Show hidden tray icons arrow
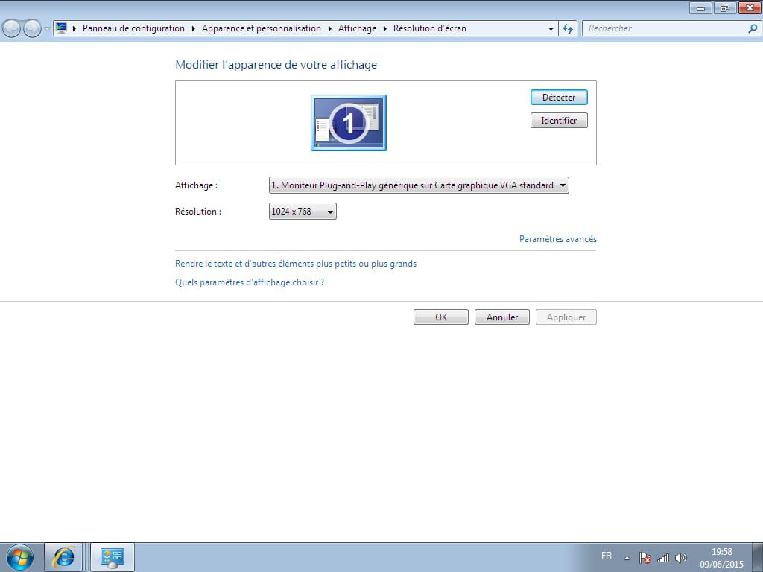 (x=627, y=558)
